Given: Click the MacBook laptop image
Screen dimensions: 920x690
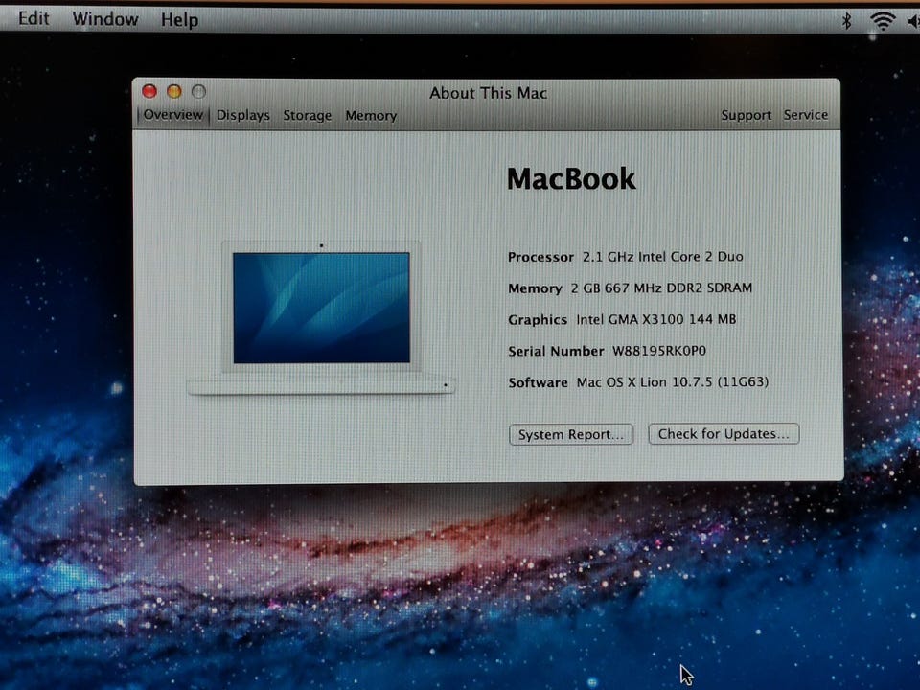Looking at the screenshot, I should point(321,317).
